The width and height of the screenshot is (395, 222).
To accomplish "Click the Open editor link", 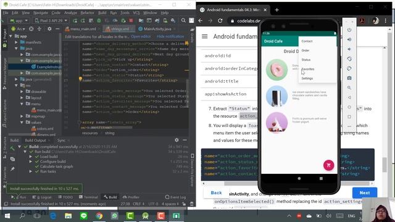I will [141, 36].
